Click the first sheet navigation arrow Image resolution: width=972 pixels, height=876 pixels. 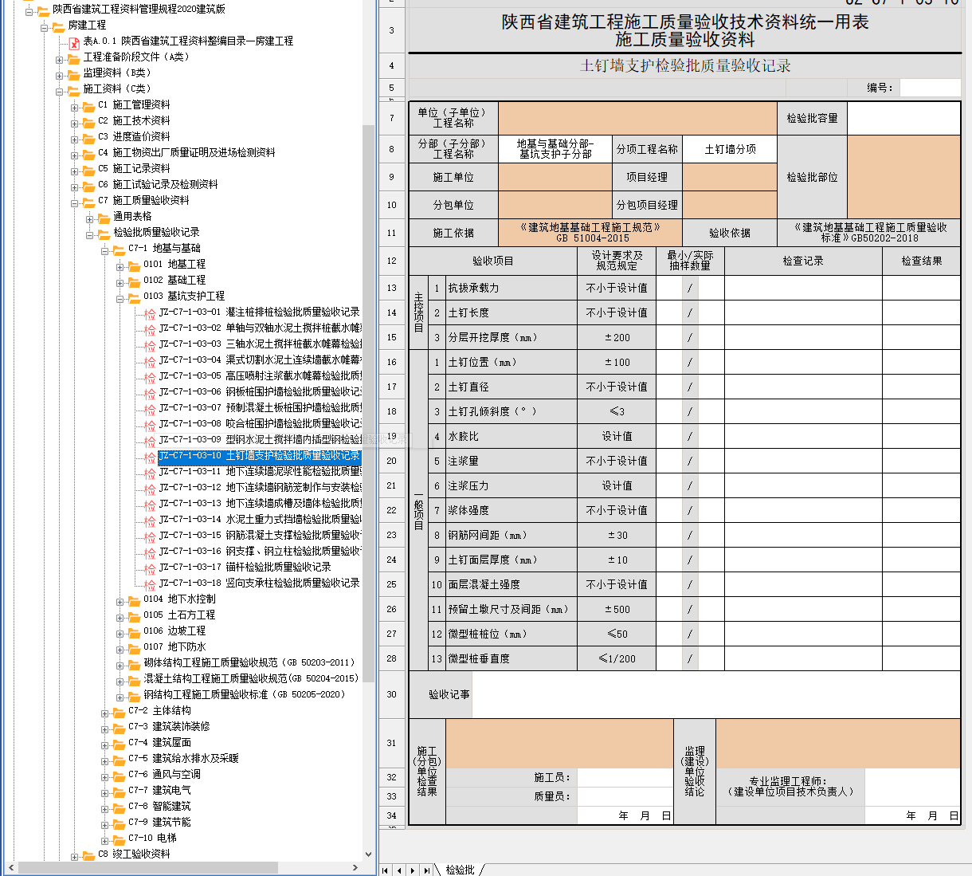point(386,870)
